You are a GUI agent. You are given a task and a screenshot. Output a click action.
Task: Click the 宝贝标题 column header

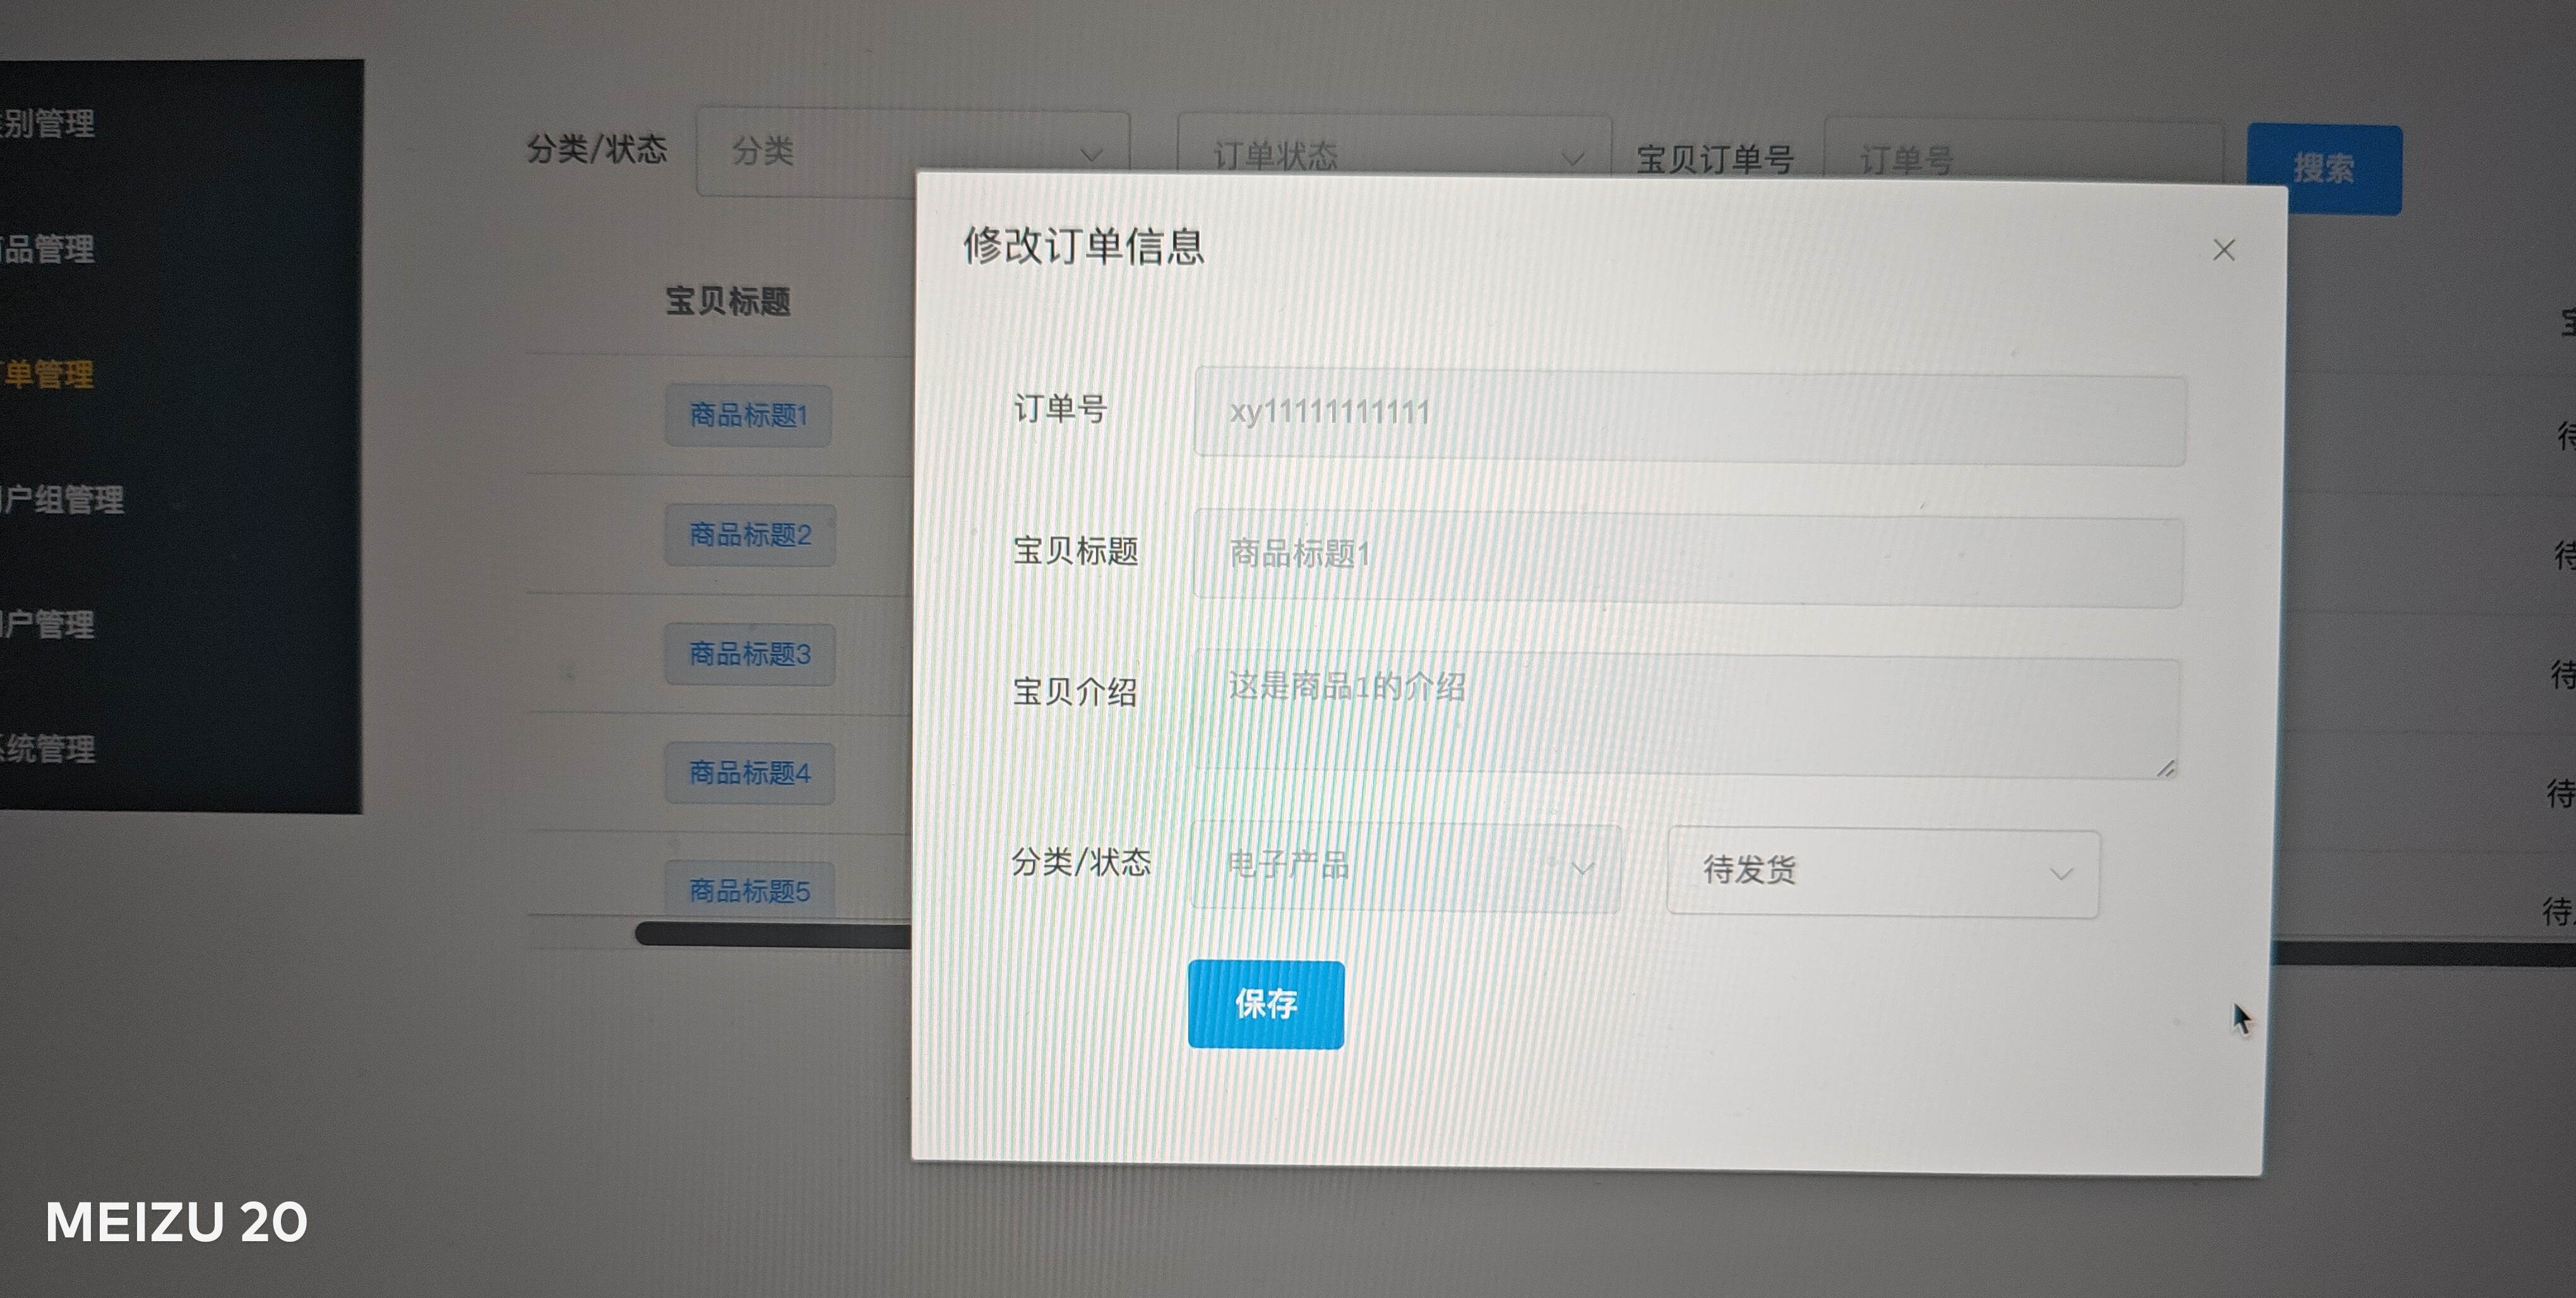point(728,301)
